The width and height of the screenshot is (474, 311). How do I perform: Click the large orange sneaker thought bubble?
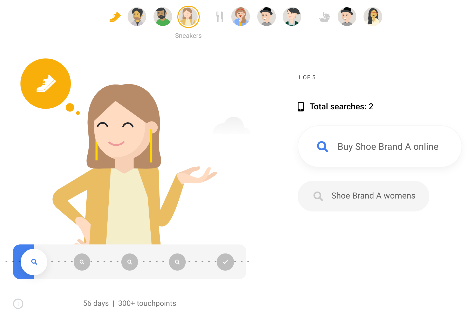pos(46,83)
